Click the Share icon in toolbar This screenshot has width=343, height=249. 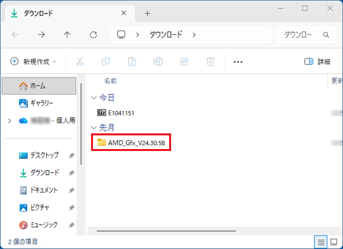184,61
